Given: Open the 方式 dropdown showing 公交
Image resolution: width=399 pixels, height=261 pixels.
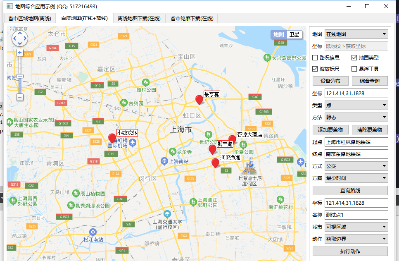Looking at the screenshot, I should tap(356, 166).
